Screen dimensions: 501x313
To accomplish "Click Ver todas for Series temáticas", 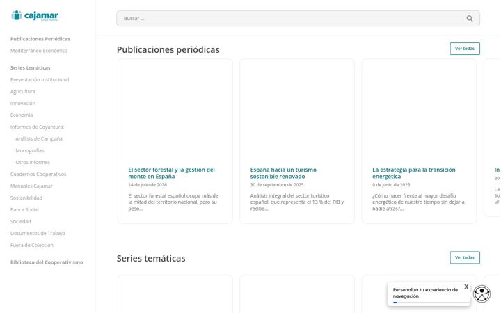I will pyautogui.click(x=465, y=257).
